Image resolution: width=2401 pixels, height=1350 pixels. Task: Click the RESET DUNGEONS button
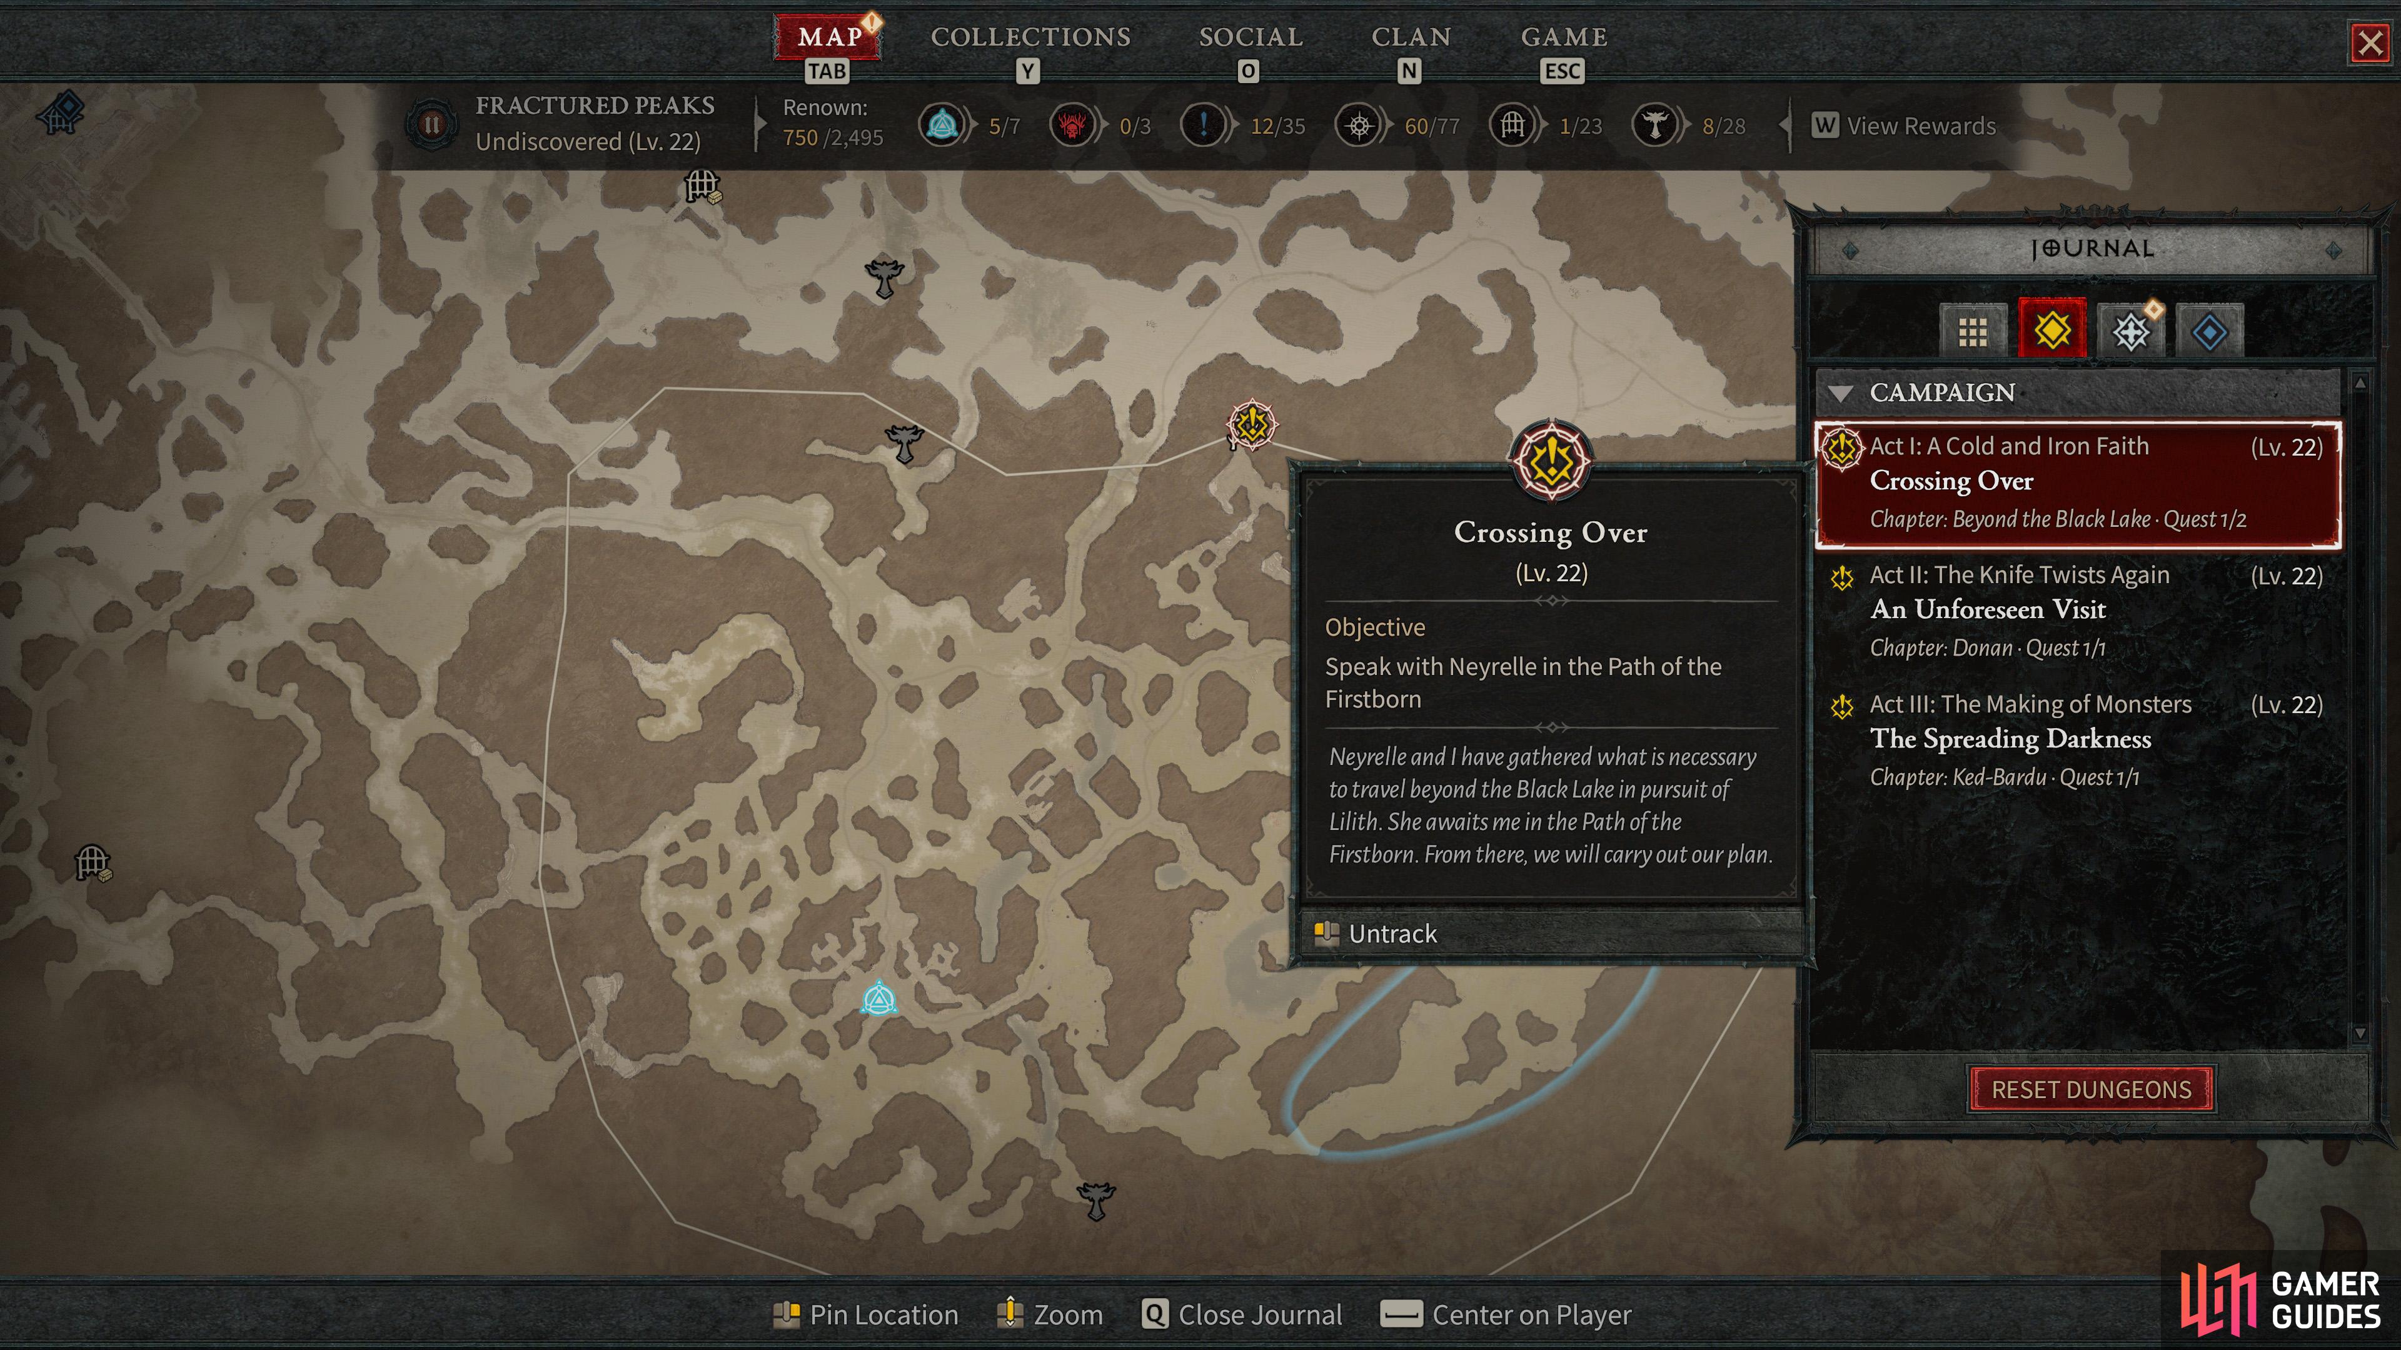[2091, 1089]
